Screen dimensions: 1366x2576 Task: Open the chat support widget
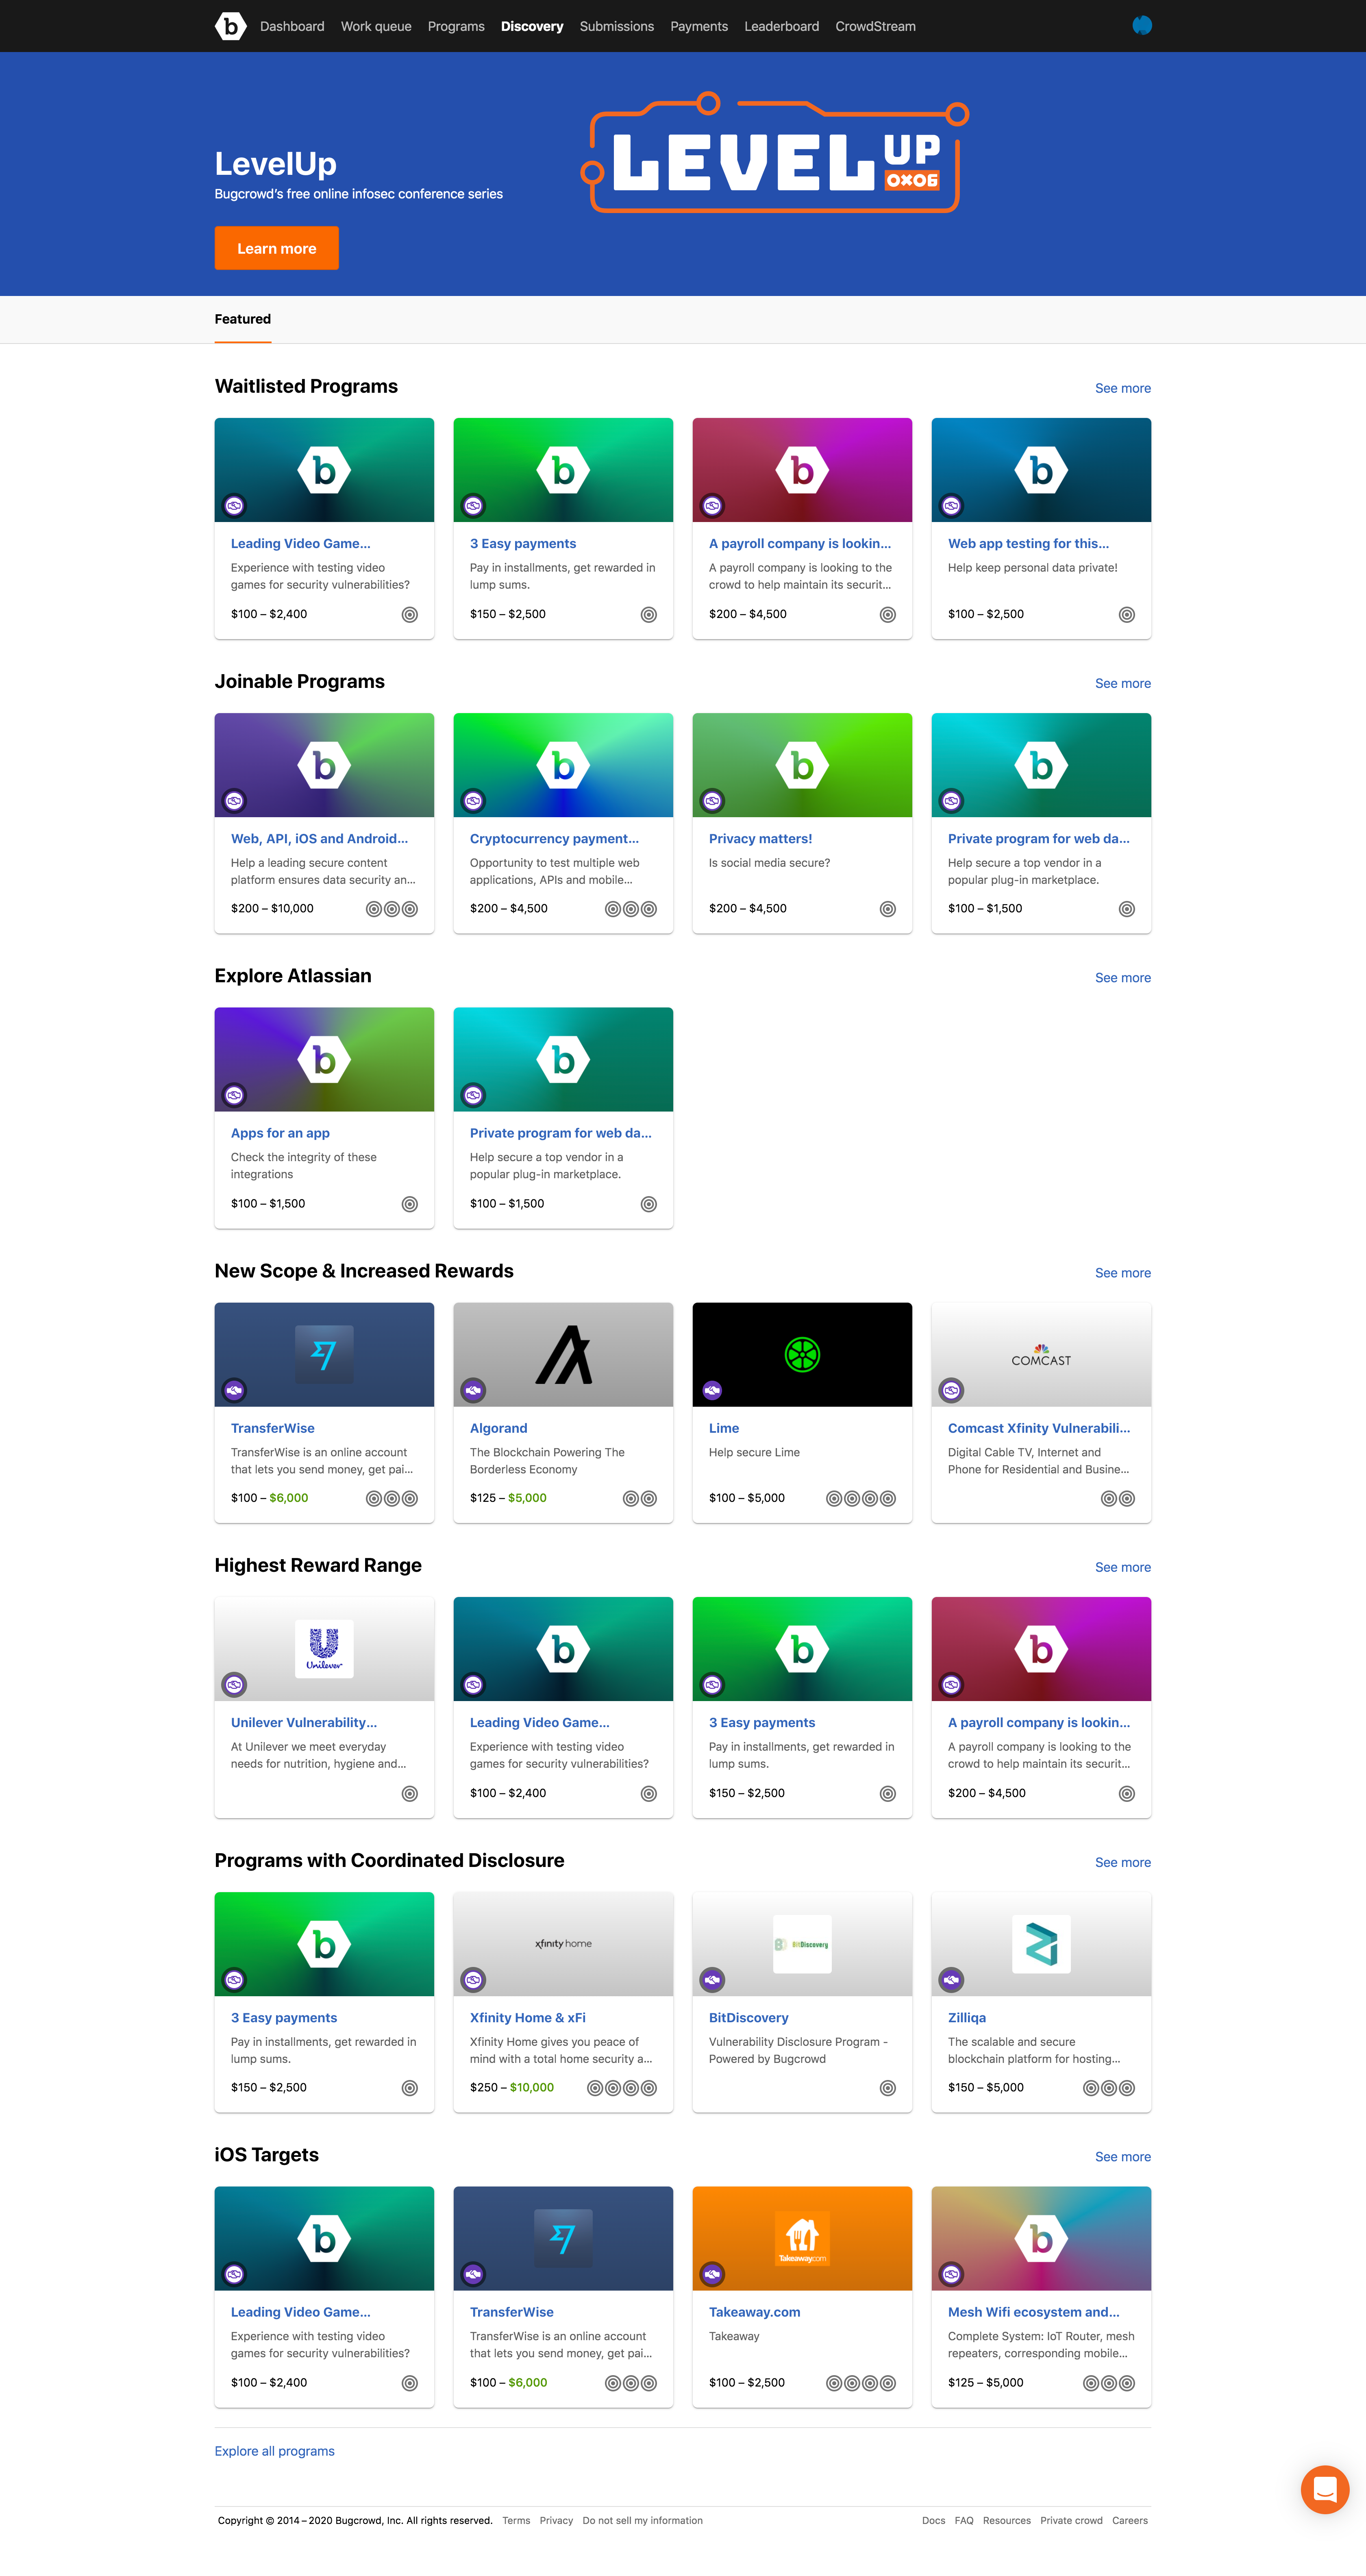point(1324,2489)
